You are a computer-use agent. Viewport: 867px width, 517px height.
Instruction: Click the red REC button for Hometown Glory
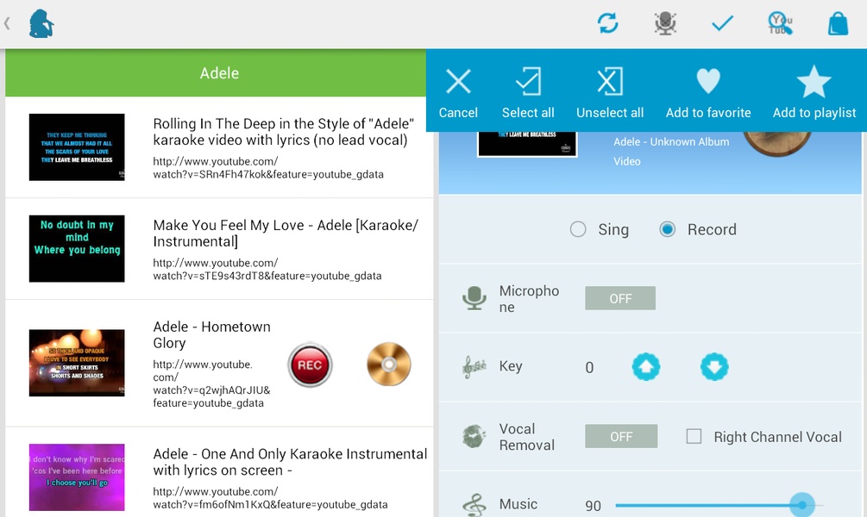(310, 364)
